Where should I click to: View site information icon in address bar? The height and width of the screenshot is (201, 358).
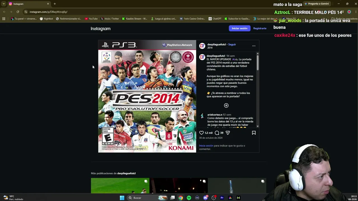pyautogui.click(x=26, y=12)
